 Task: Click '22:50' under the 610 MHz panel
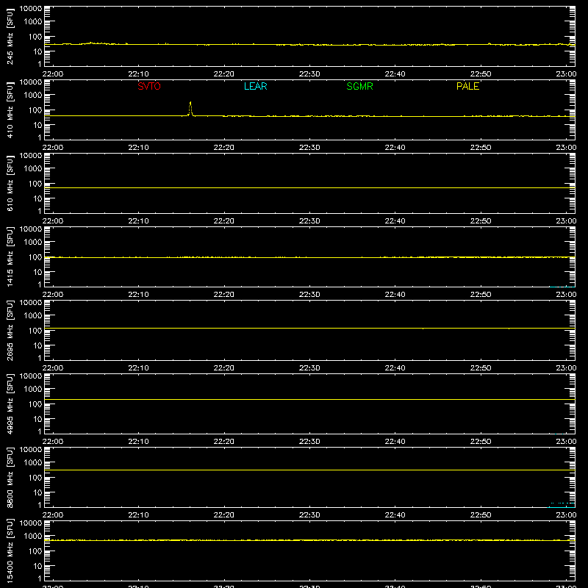coord(481,221)
